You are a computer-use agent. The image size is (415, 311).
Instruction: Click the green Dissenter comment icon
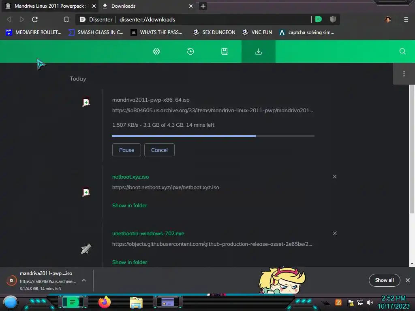(319, 19)
